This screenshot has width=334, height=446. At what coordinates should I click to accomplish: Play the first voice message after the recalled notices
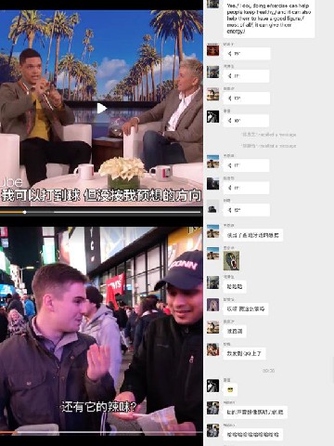click(x=246, y=165)
